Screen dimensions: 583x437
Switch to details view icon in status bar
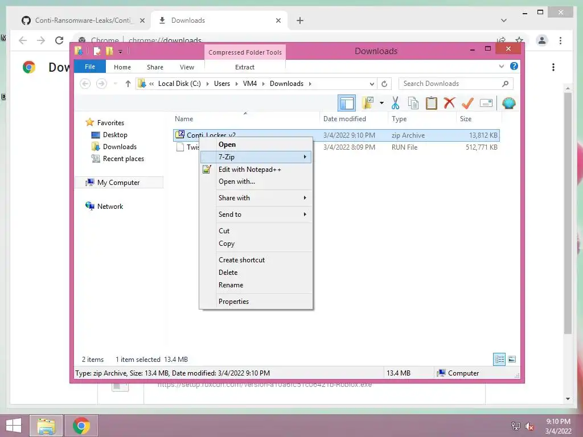tap(499, 360)
